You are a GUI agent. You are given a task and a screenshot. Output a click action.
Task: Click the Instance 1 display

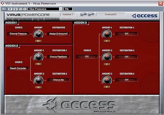pyautogui.click(x=68, y=14)
